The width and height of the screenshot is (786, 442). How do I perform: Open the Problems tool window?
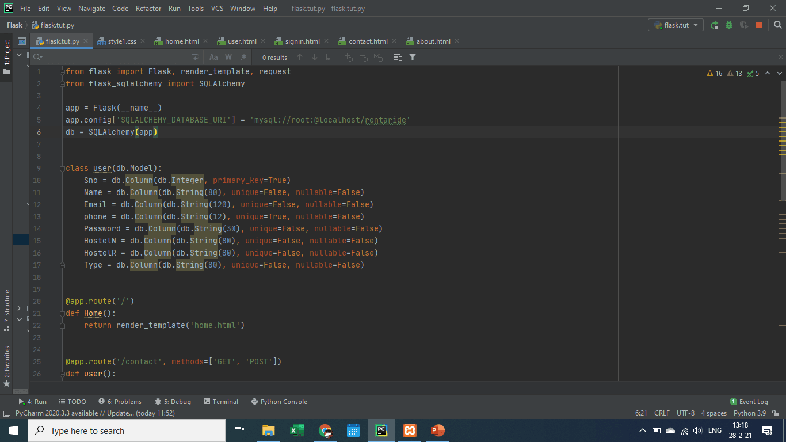pos(120,402)
